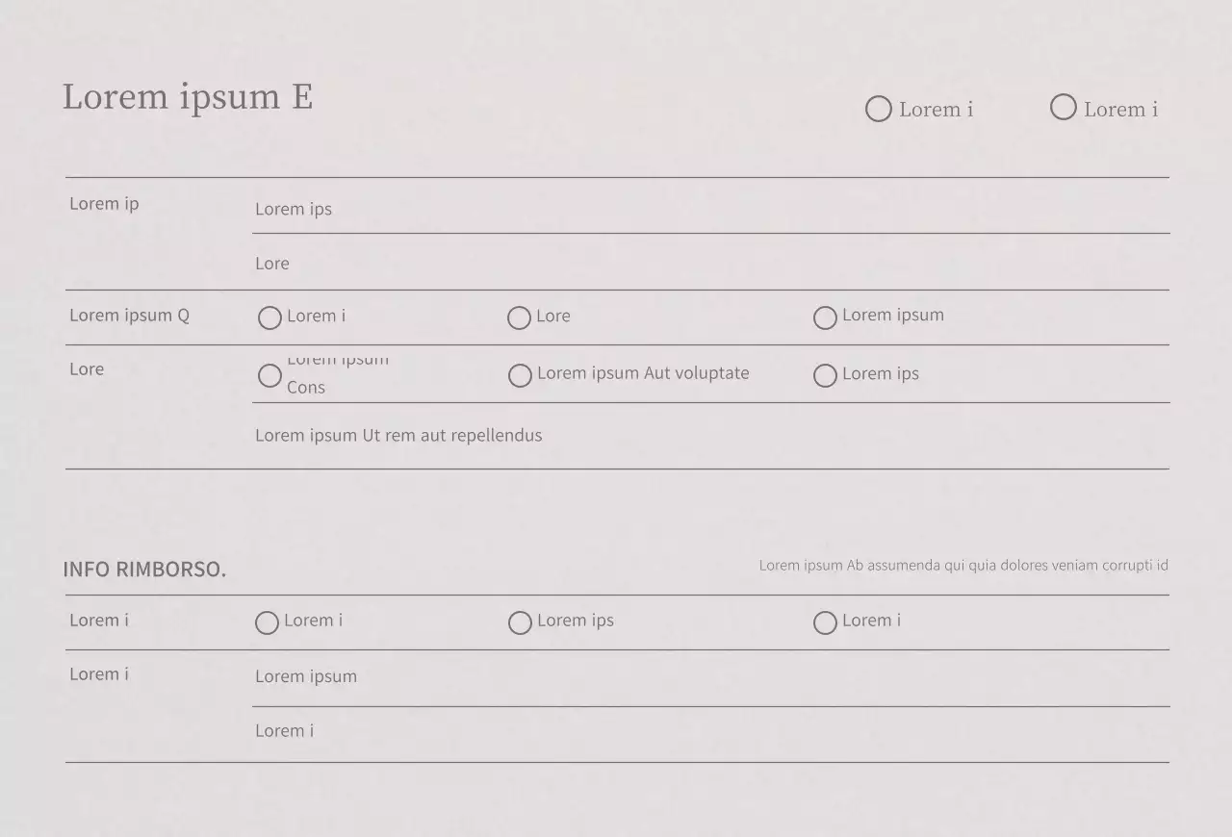
Task: Select the "Lorem ipsum Aut voluptate" radio
Action: (x=520, y=376)
